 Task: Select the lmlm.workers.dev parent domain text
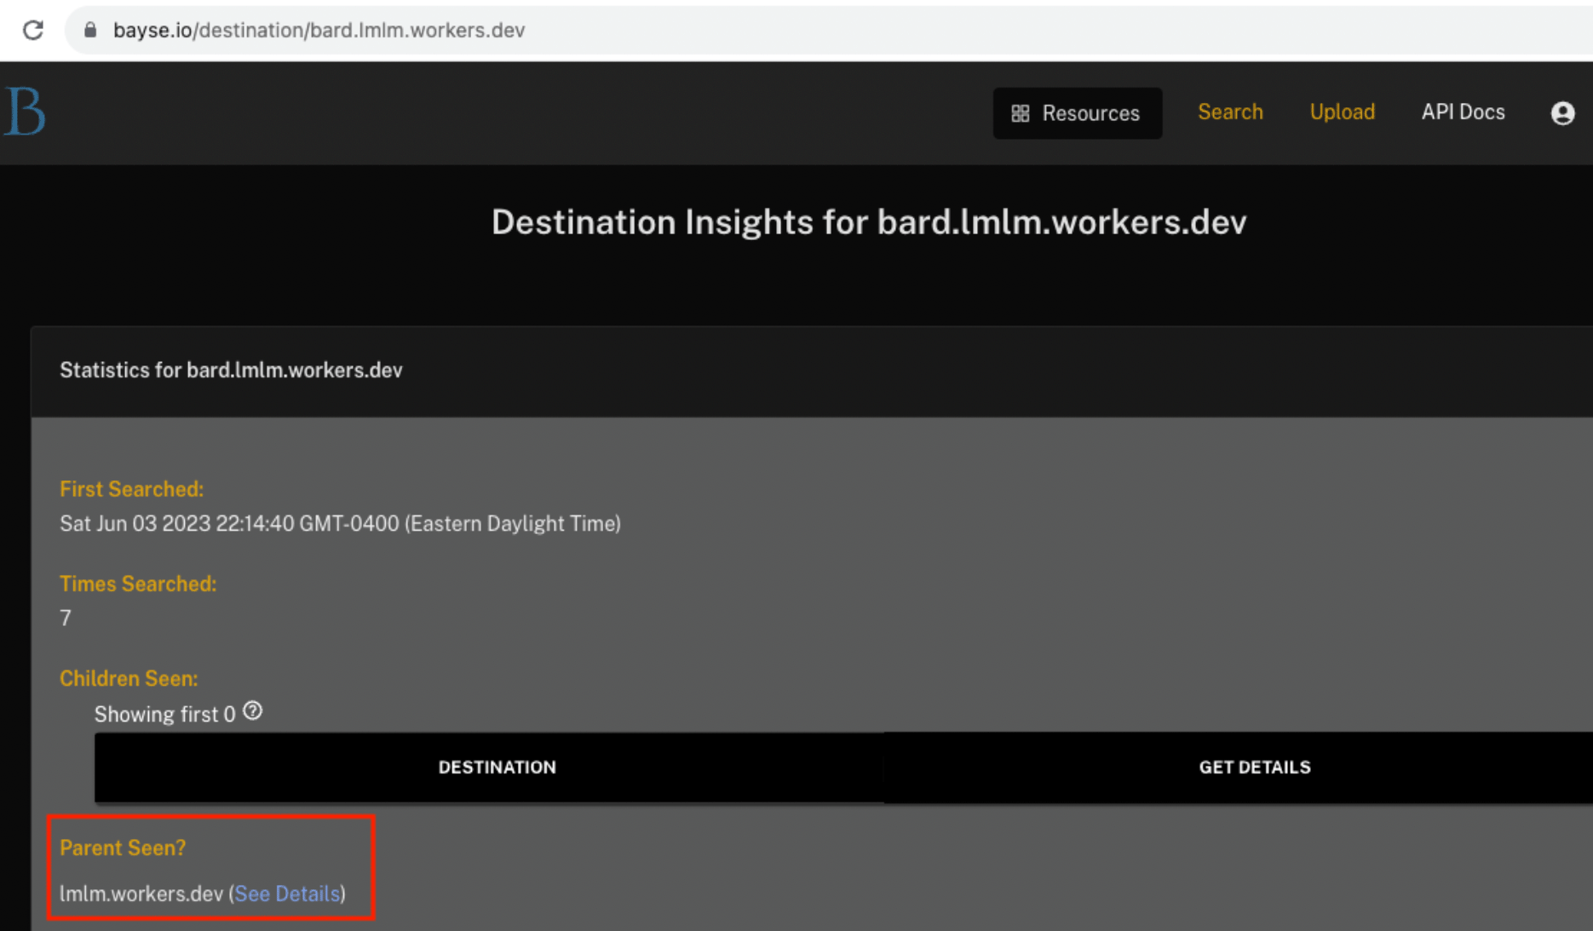tap(141, 894)
